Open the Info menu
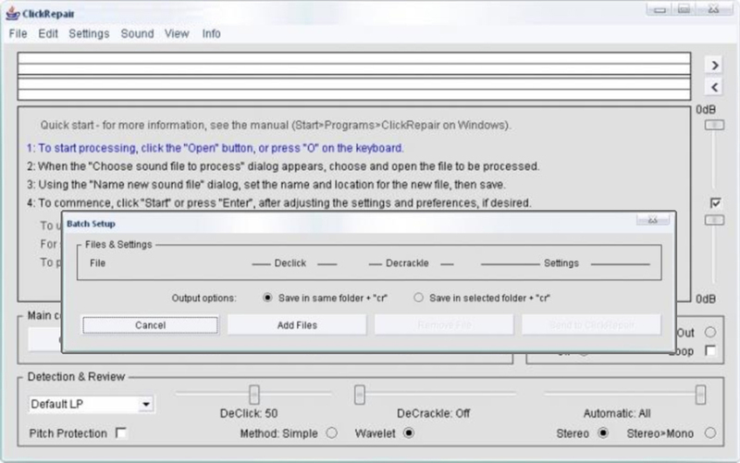Screen dimensions: 740x463 click(x=211, y=33)
